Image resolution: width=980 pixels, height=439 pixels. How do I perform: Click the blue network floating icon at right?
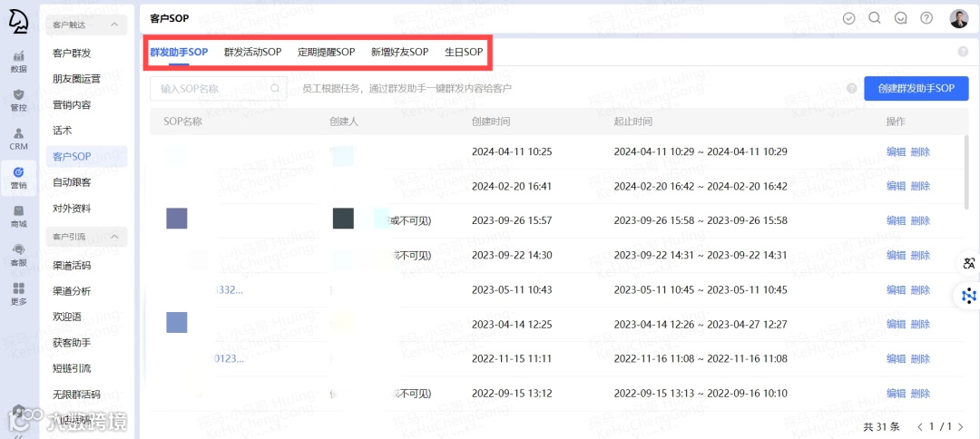tap(969, 295)
